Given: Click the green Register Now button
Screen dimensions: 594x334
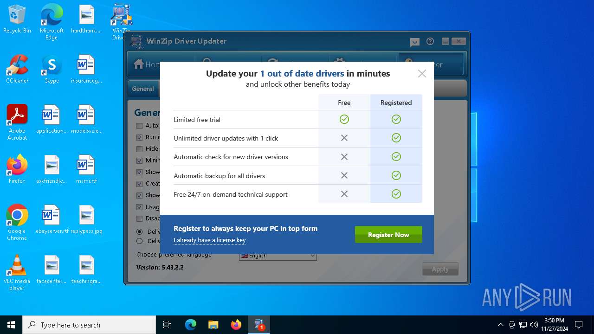Looking at the screenshot, I should click(x=388, y=235).
